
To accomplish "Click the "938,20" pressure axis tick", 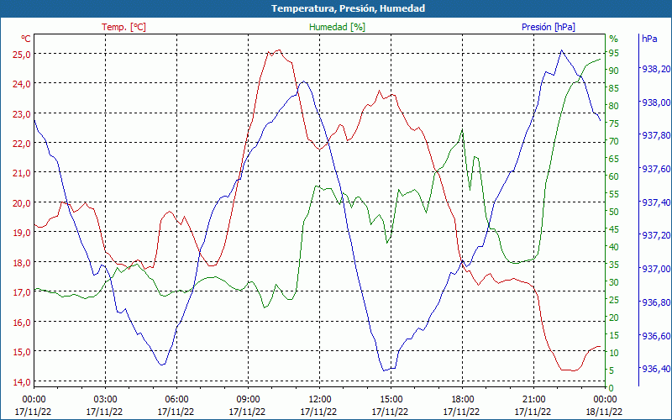I will pos(655,69).
